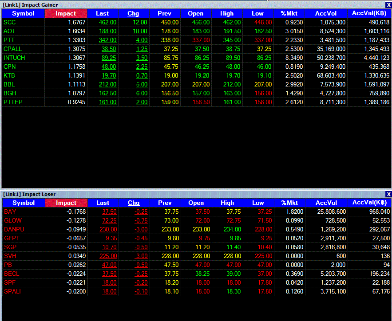Select the PTTEP symbol
392x321 pixels.
(x=13, y=102)
